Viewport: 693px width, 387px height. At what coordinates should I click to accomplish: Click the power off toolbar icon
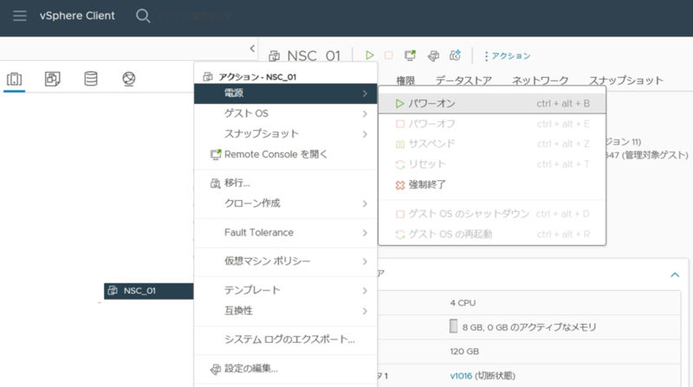click(x=388, y=55)
